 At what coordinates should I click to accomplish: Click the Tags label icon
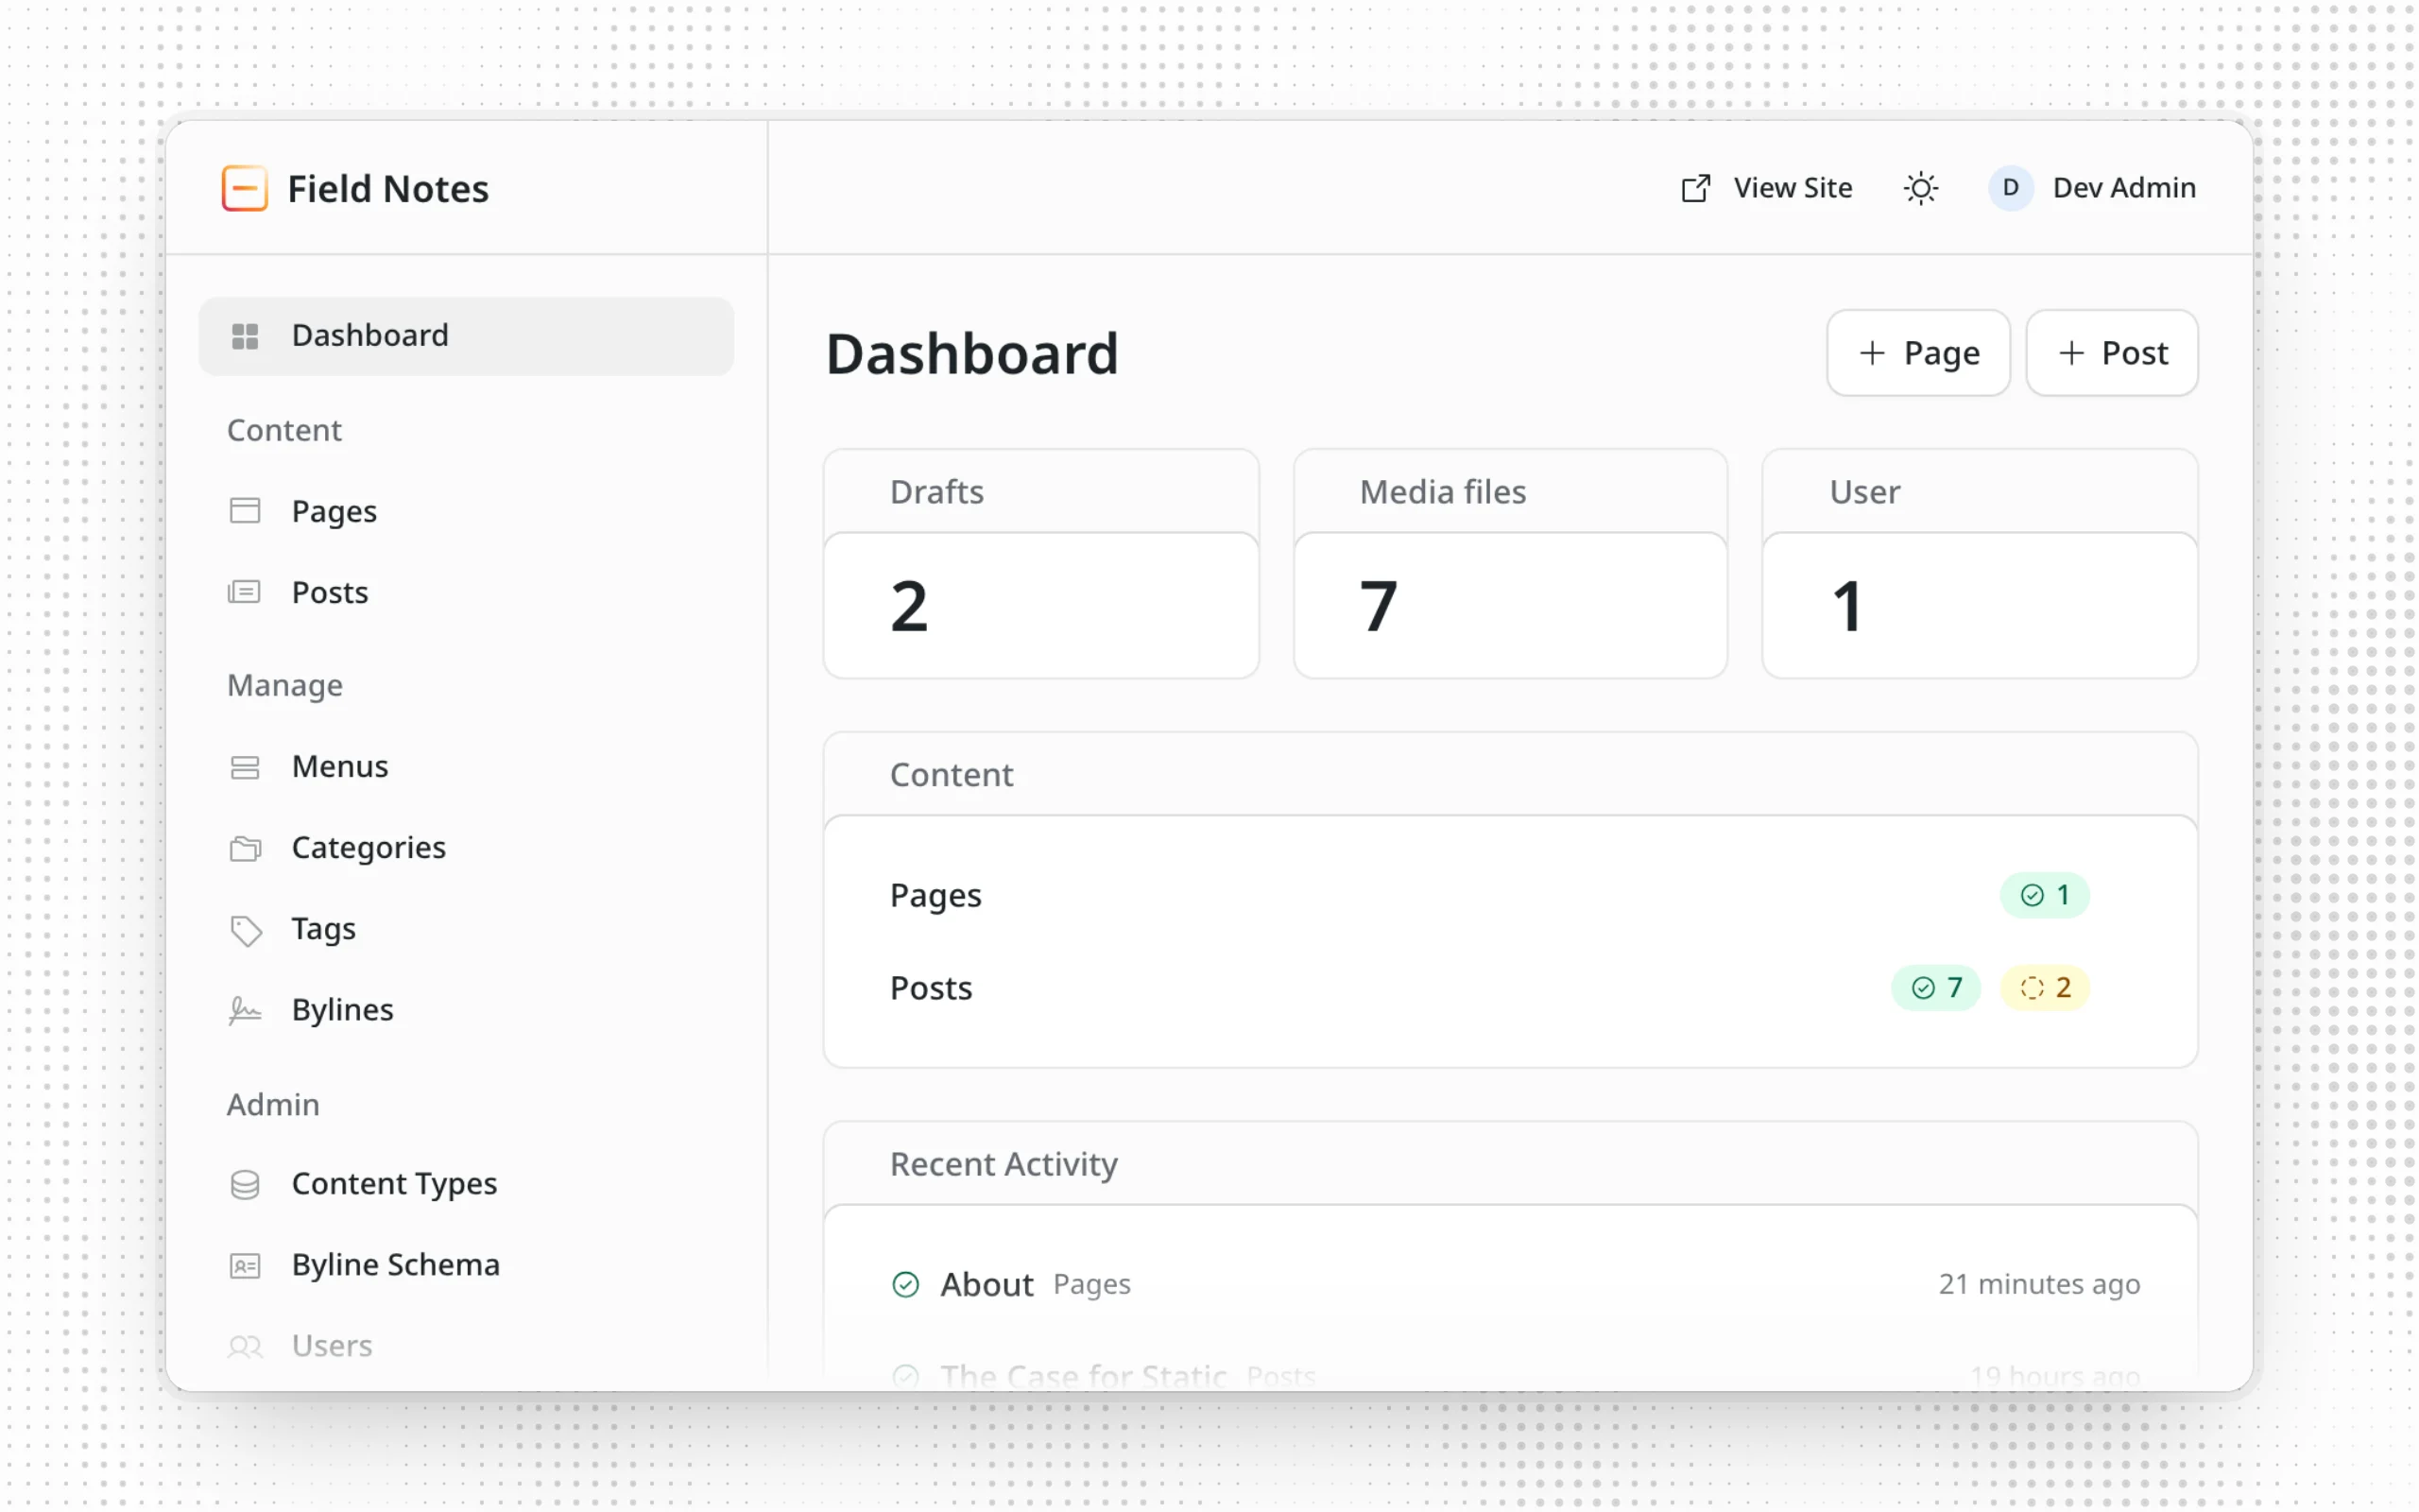(246, 931)
